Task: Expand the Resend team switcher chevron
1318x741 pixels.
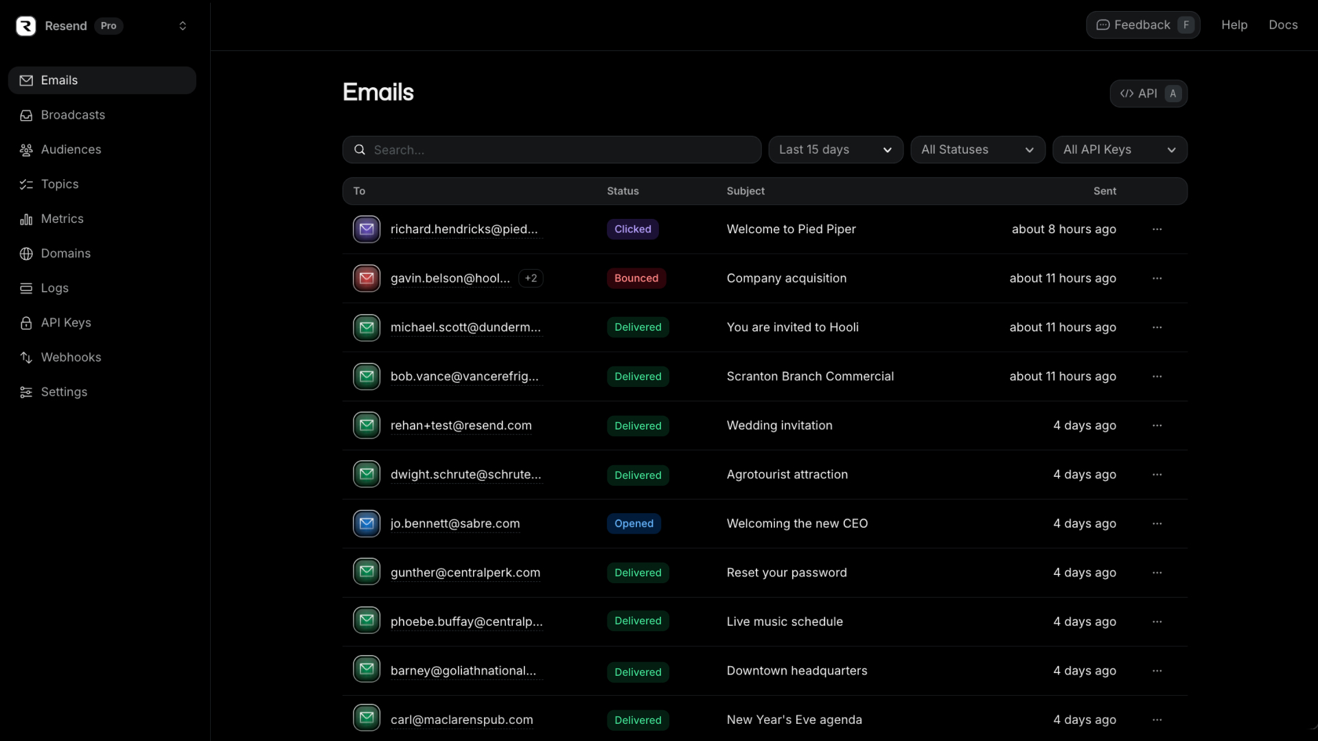Action: (183, 26)
